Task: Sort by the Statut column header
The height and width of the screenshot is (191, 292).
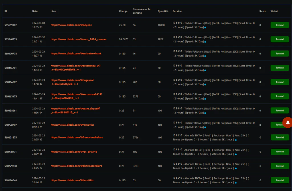Action: tap(274, 11)
